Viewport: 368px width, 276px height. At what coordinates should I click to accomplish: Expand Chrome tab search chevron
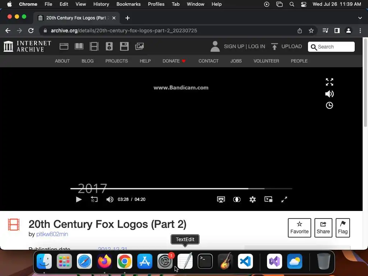click(x=360, y=18)
